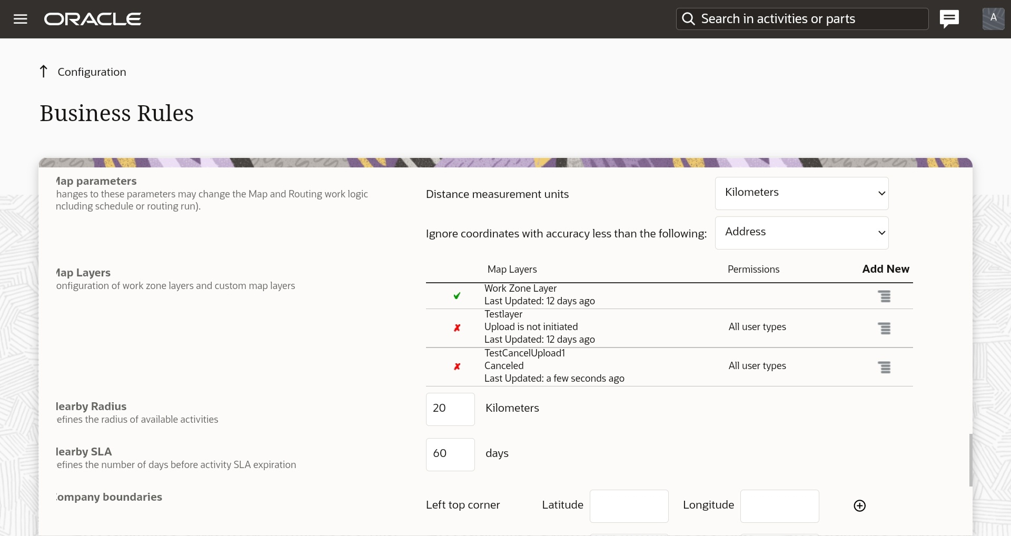The image size is (1011, 536).
Task: Click Testlayer 'All user types' permission
Action: click(x=757, y=327)
